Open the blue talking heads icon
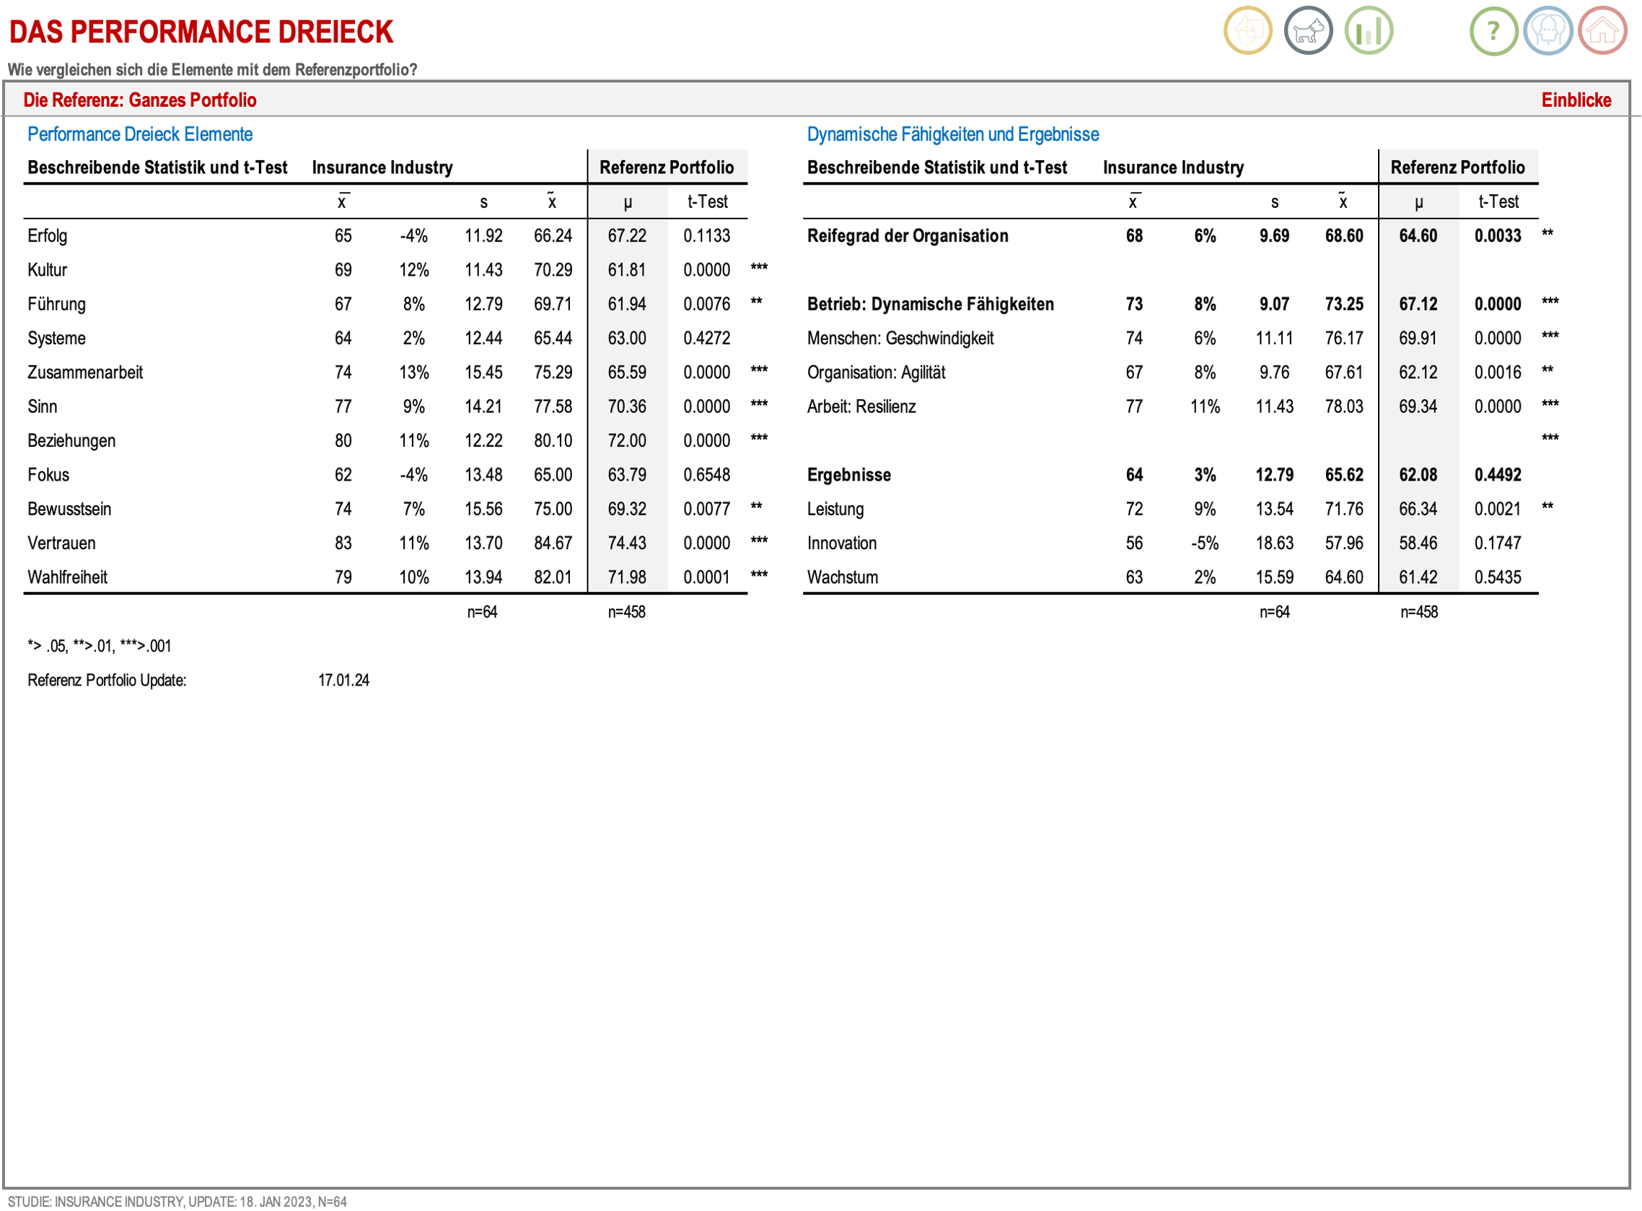This screenshot has width=1642, height=1211. (1547, 31)
